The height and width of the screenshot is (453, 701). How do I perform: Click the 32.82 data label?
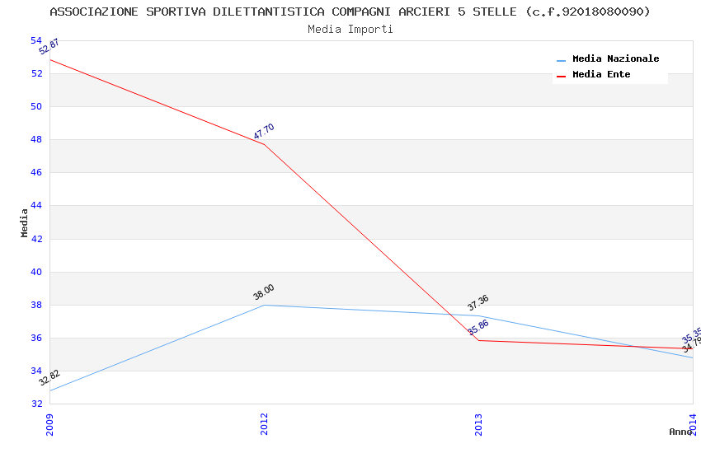click(x=49, y=378)
